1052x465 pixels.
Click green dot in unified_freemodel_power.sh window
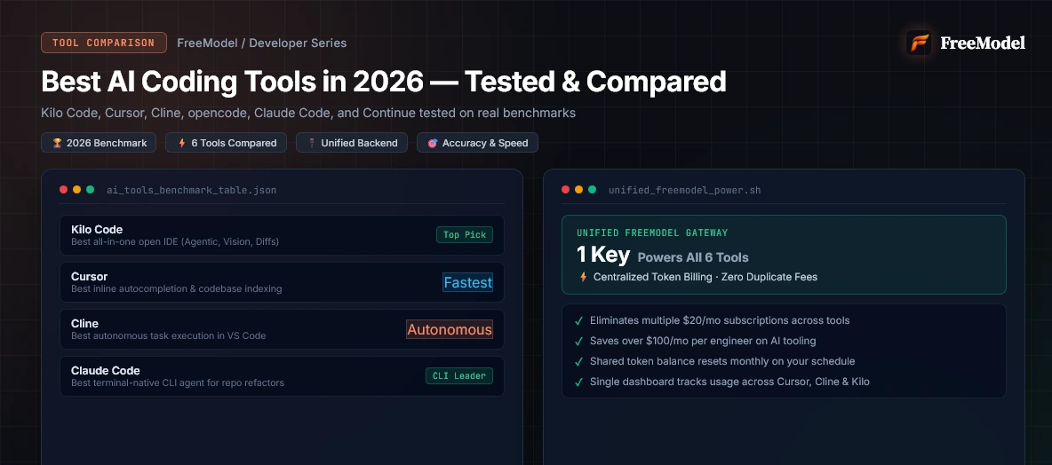point(593,190)
